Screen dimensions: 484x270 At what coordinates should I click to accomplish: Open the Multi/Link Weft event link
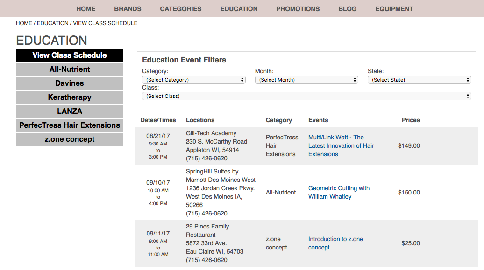(x=341, y=146)
